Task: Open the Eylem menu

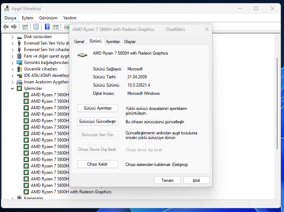Action: click(28, 18)
